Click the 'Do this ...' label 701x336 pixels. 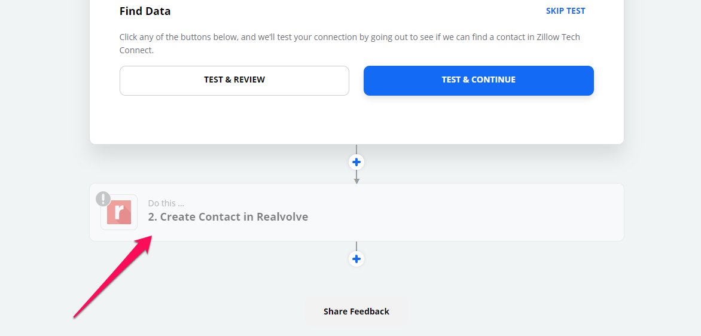[166, 203]
